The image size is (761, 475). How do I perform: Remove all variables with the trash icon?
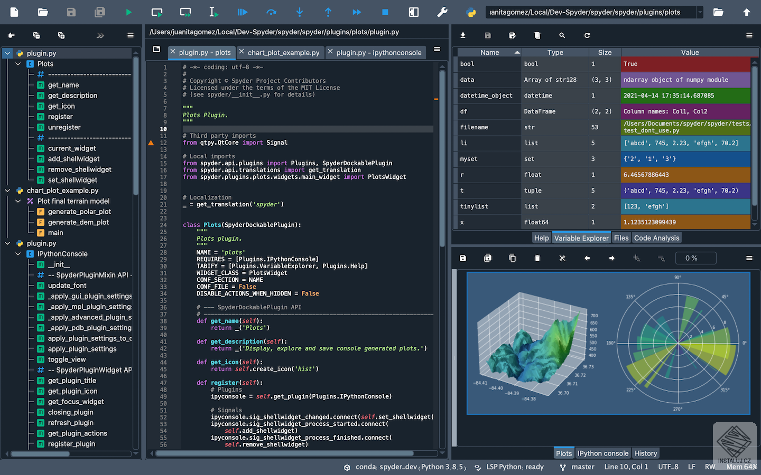(x=537, y=35)
